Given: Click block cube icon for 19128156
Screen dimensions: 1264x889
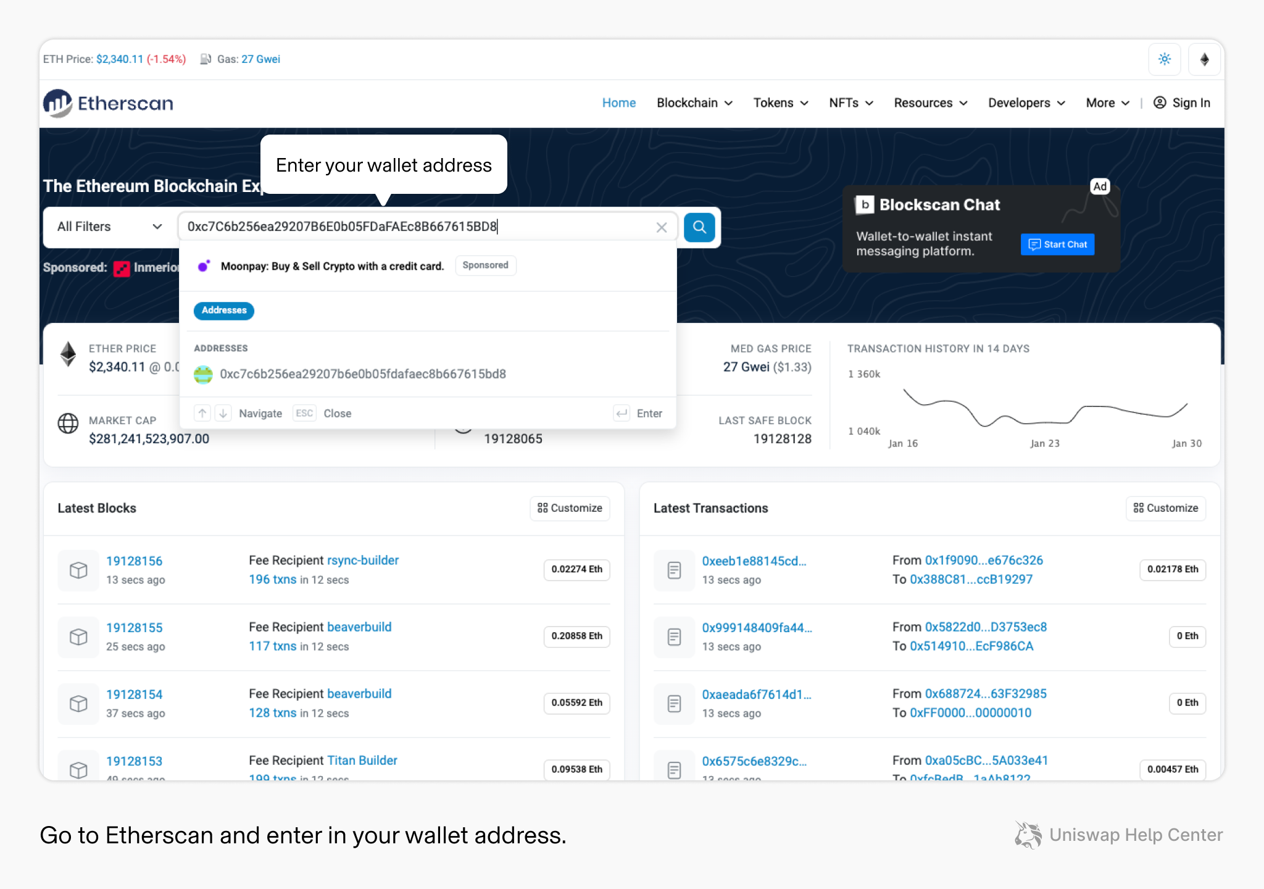Looking at the screenshot, I should tap(78, 570).
